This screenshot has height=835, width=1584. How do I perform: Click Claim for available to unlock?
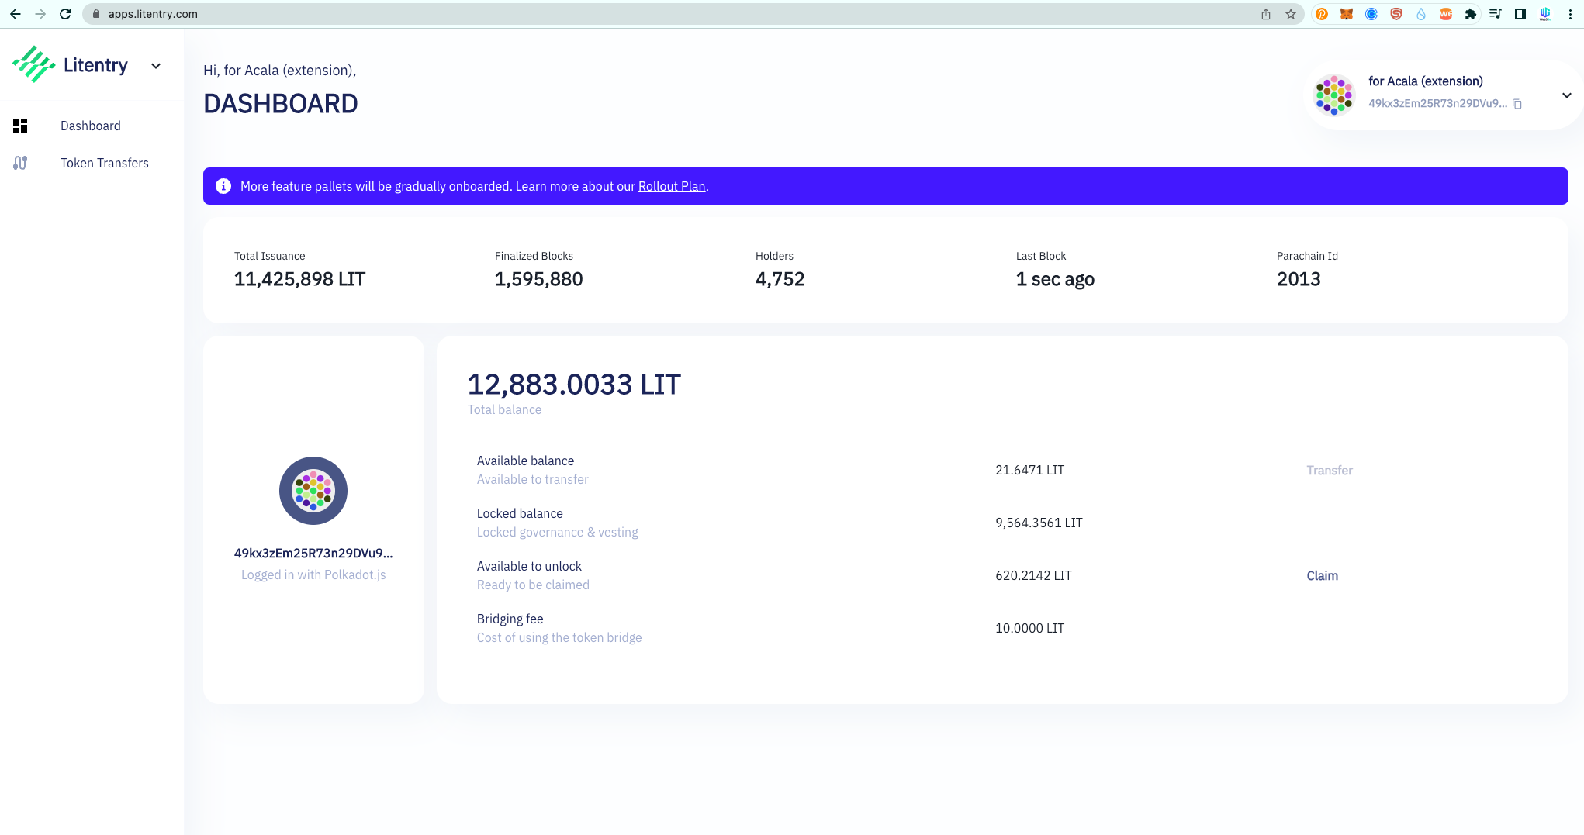click(x=1322, y=575)
